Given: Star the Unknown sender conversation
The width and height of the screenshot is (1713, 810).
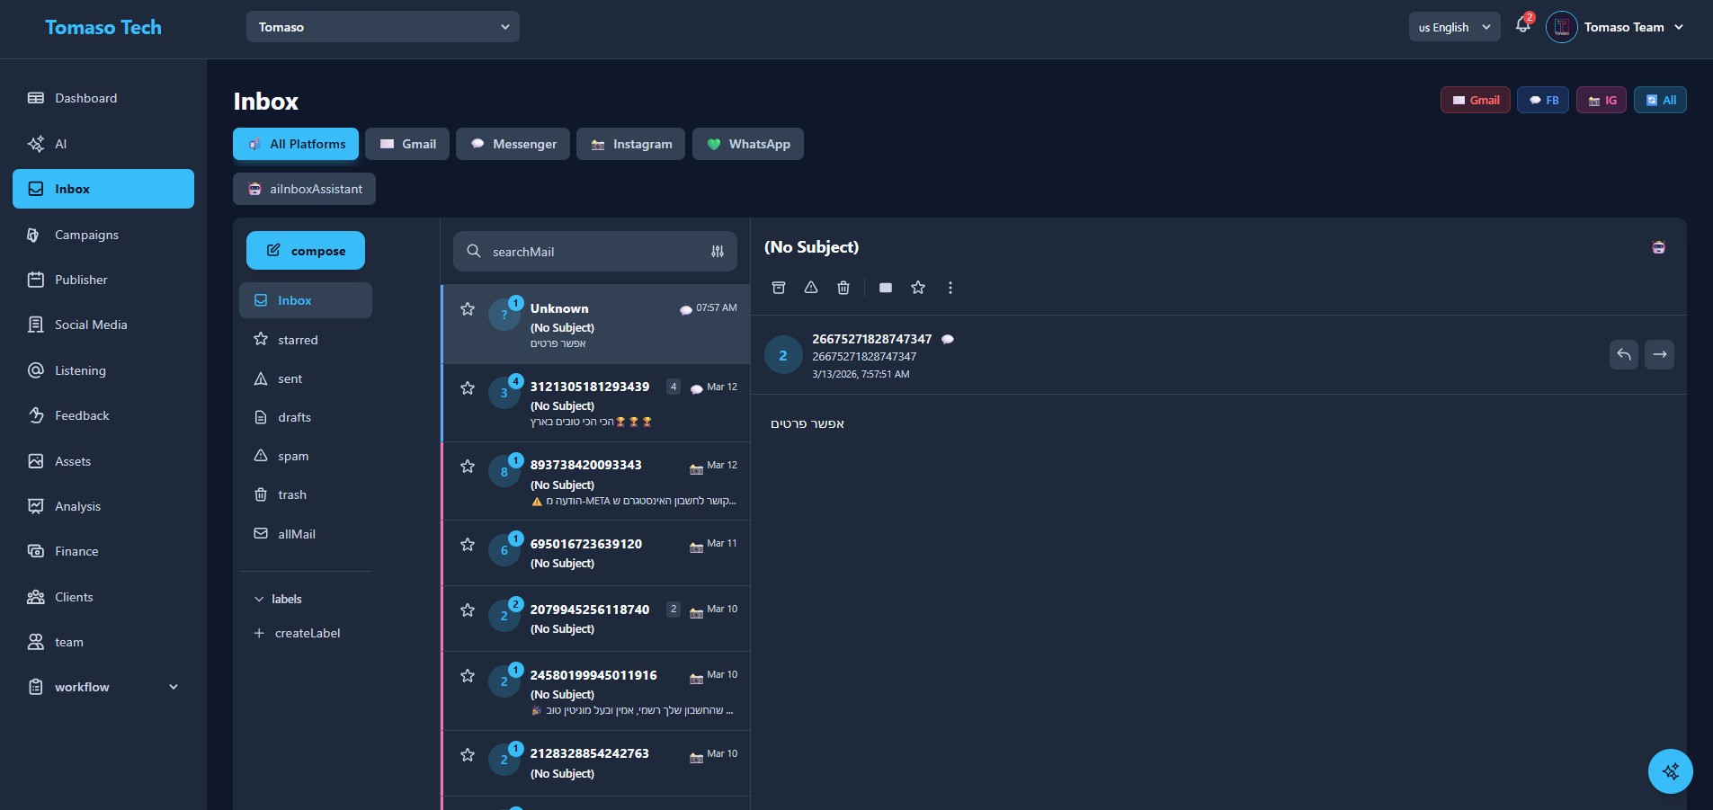Looking at the screenshot, I should [468, 309].
